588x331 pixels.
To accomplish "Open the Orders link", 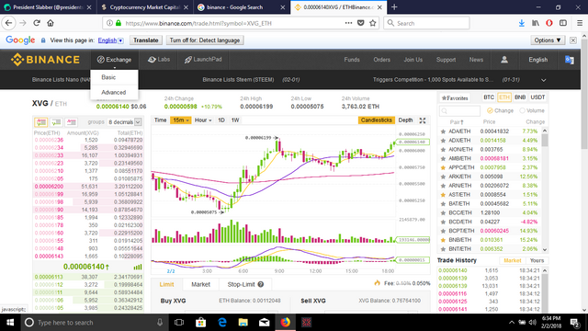I will coord(381,60).
